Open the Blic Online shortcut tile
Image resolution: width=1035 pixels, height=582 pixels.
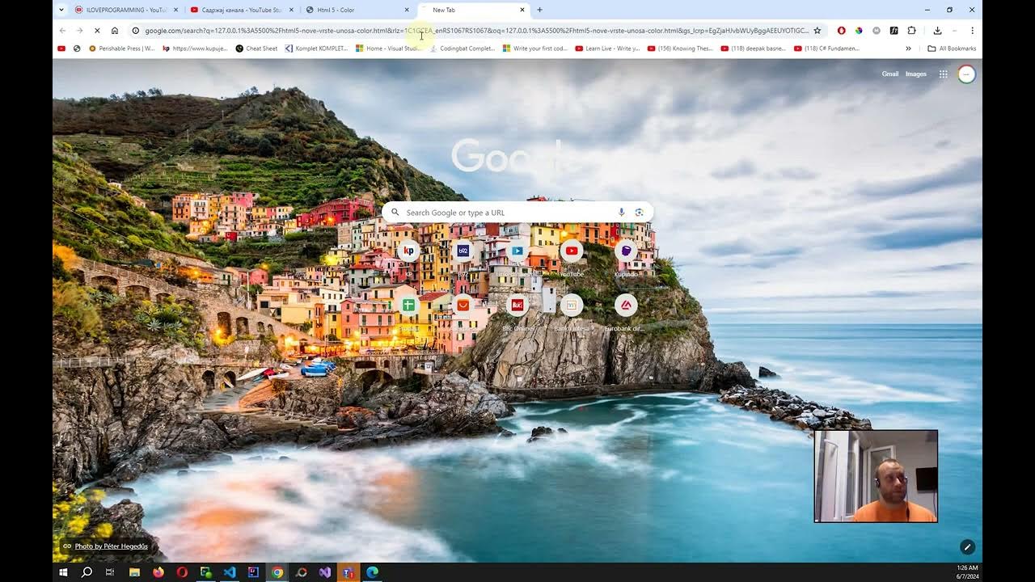[x=517, y=305]
